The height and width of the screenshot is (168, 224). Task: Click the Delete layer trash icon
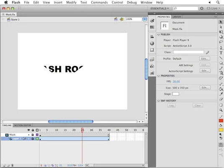(x=12, y=165)
